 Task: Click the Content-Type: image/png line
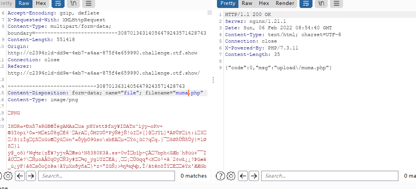pyautogui.click(x=43, y=100)
